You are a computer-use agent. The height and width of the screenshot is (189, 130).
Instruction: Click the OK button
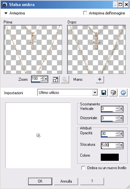[40, 181]
